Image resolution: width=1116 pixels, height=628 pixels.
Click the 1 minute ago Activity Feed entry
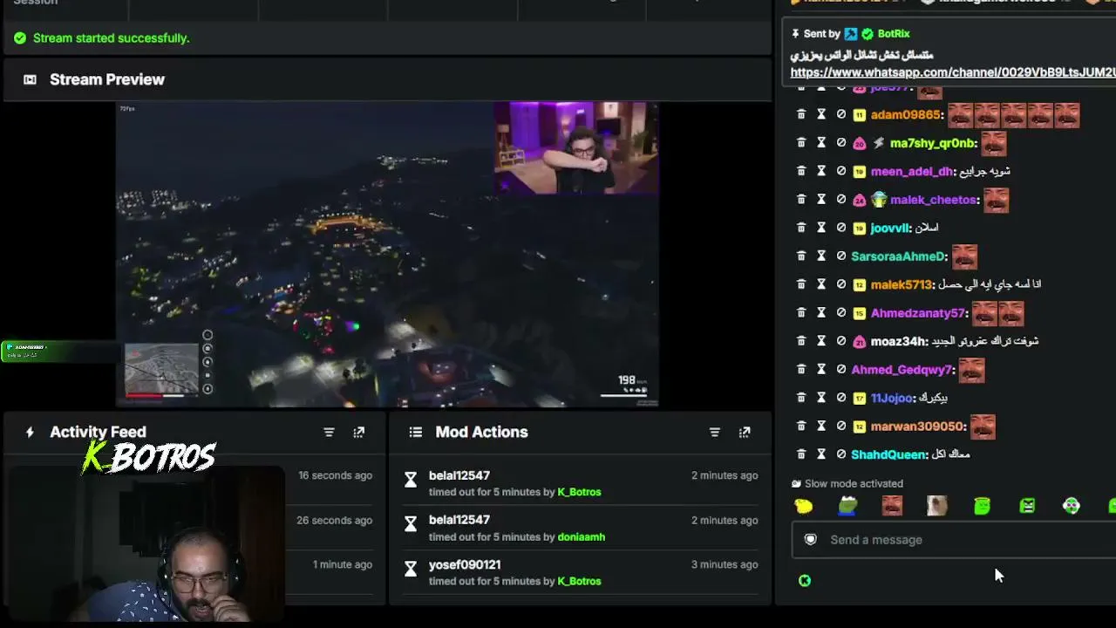coord(343,564)
